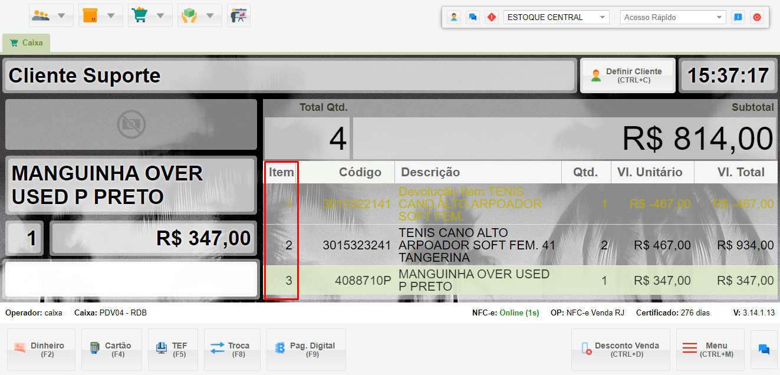The width and height of the screenshot is (780, 375).
Task: Open the Acesso Rápido combo box
Action: pos(673,17)
